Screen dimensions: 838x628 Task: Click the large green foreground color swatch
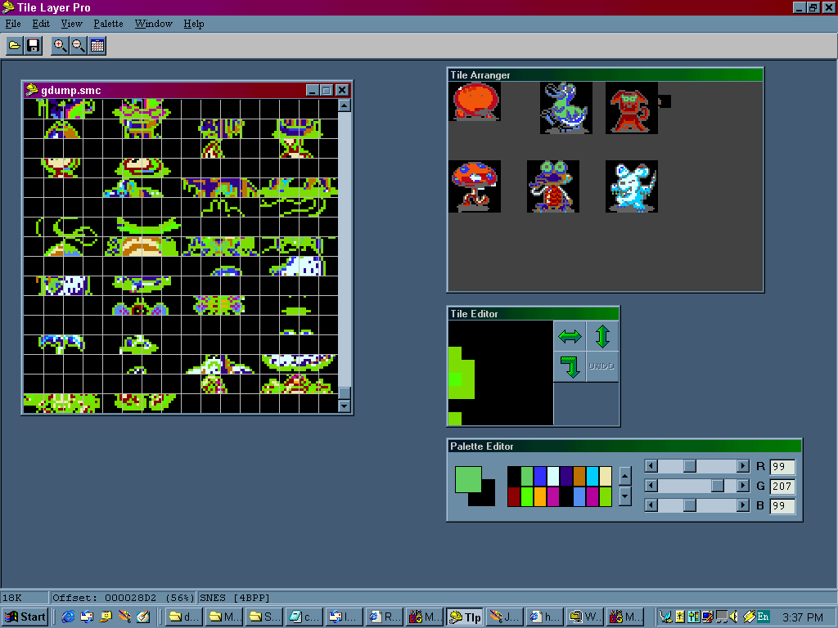tap(468, 479)
